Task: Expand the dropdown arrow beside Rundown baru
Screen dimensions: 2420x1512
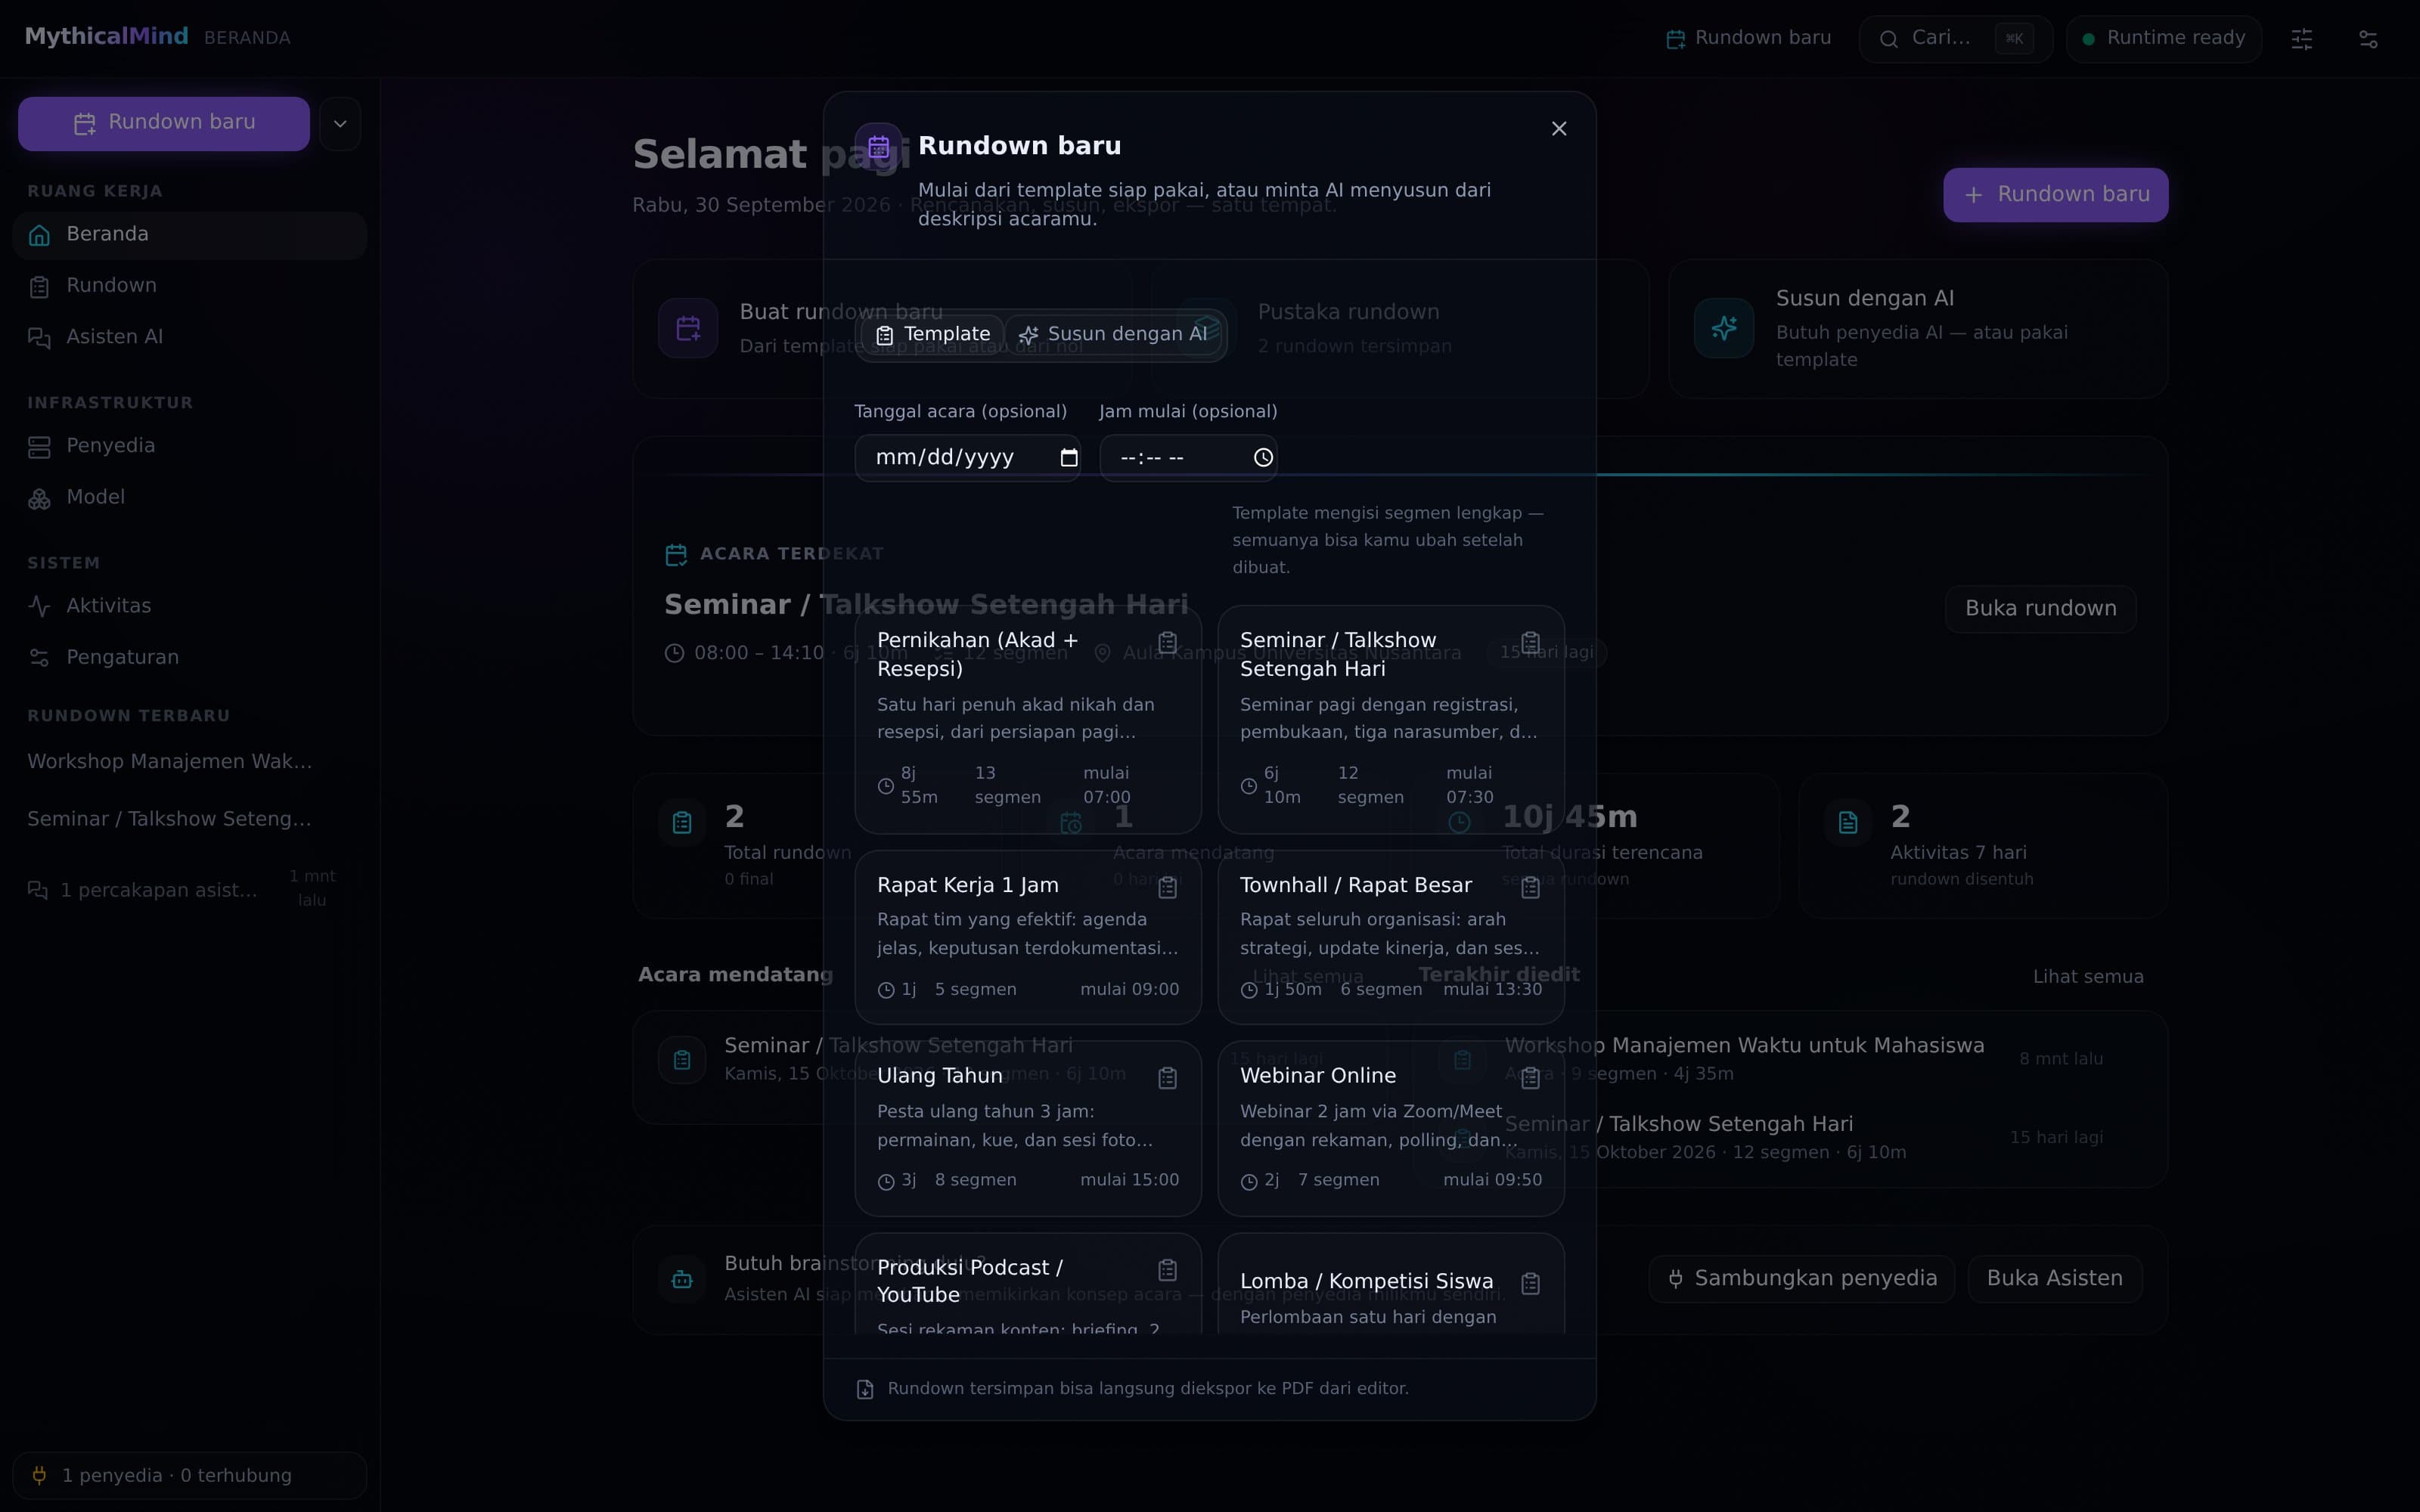Action: tap(340, 123)
